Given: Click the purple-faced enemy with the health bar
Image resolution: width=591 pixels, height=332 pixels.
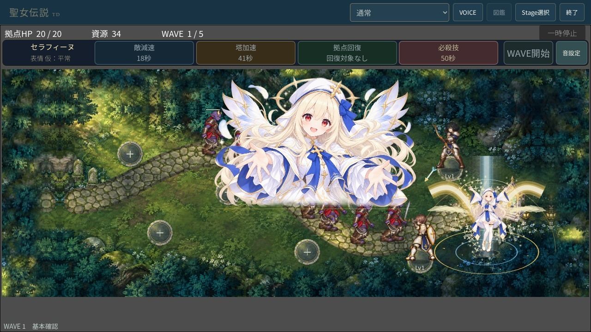Looking at the screenshot, I should point(212,132).
